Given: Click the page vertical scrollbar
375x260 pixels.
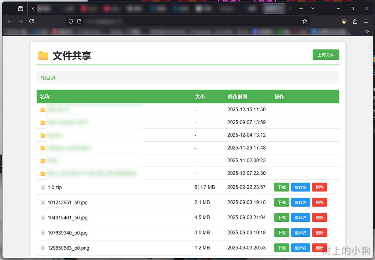Looking at the screenshot, I should pos(372,60).
